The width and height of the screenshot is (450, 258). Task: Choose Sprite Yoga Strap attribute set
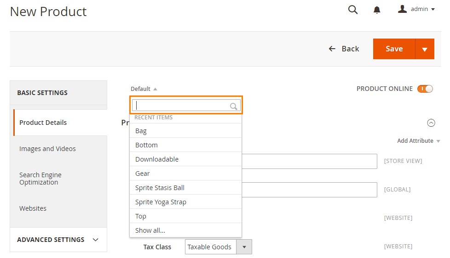pyautogui.click(x=186, y=202)
